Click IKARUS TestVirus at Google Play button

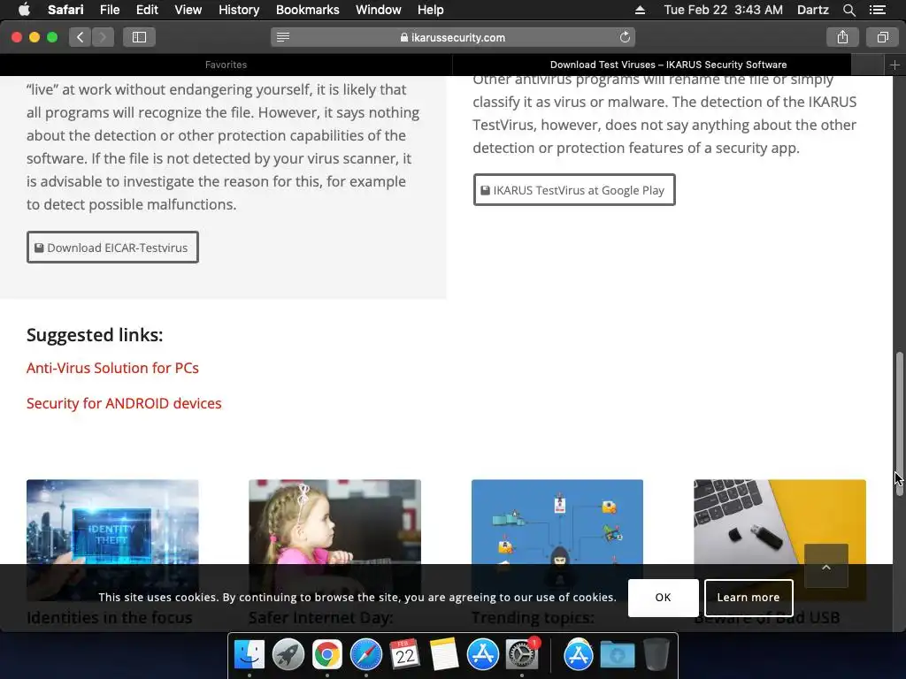coord(573,190)
